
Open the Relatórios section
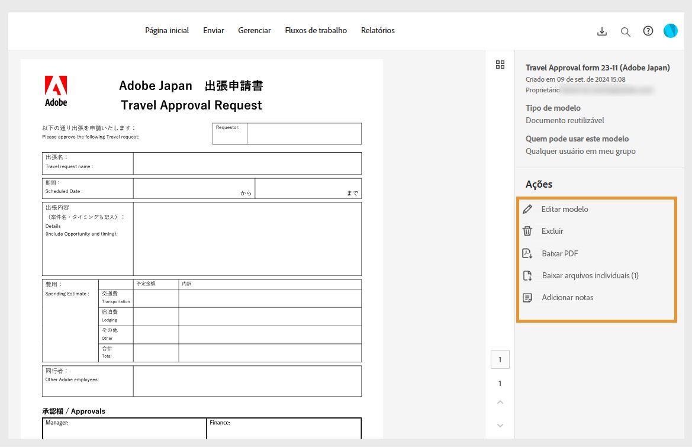click(x=377, y=30)
